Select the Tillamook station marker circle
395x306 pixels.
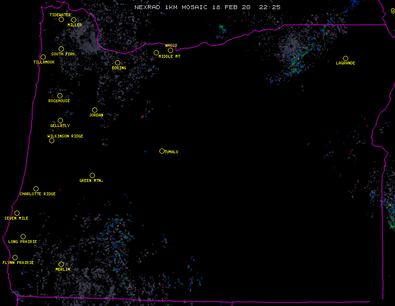click(x=43, y=57)
